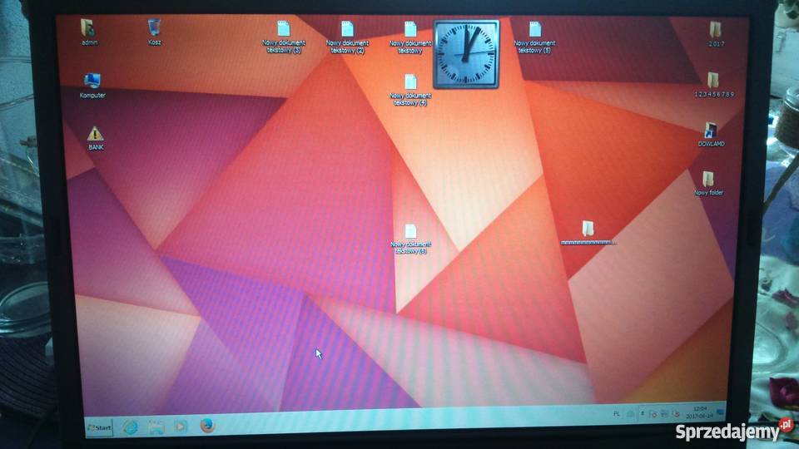Launch Firefox from the taskbar
This screenshot has height=449, width=799.
click(x=207, y=426)
